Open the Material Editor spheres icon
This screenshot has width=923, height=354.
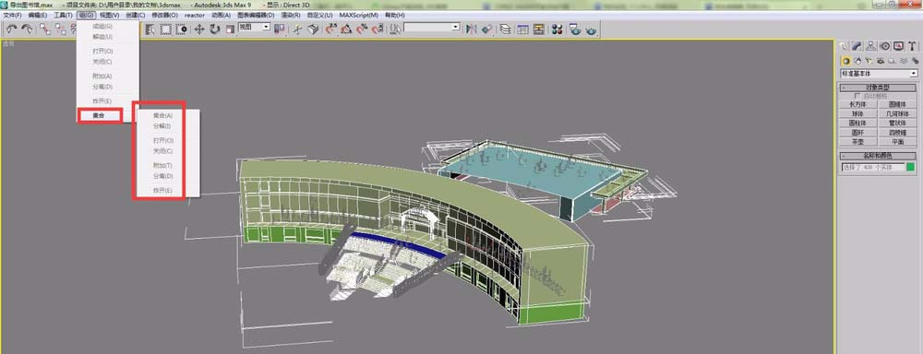pyautogui.click(x=557, y=29)
